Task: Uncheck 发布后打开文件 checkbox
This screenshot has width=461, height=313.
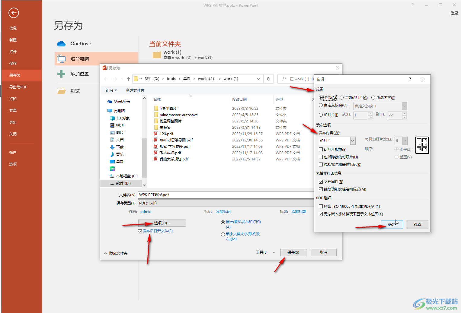Action: coord(140,231)
